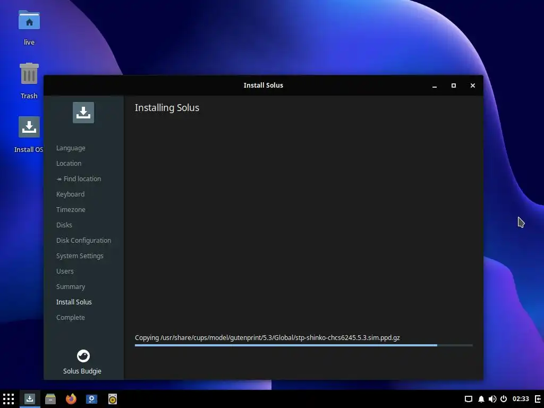Click the display tray icon
544x408 pixels.
469,399
